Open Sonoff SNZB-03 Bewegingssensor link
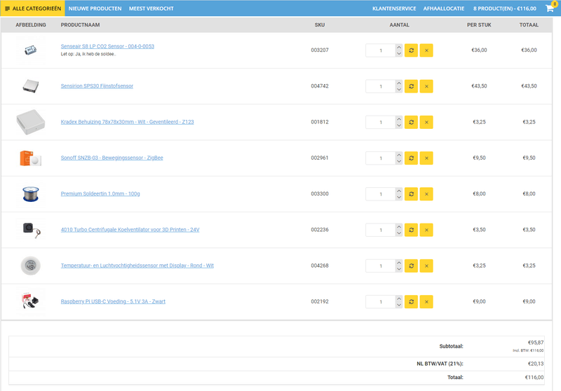The height and width of the screenshot is (391, 561). click(x=111, y=158)
